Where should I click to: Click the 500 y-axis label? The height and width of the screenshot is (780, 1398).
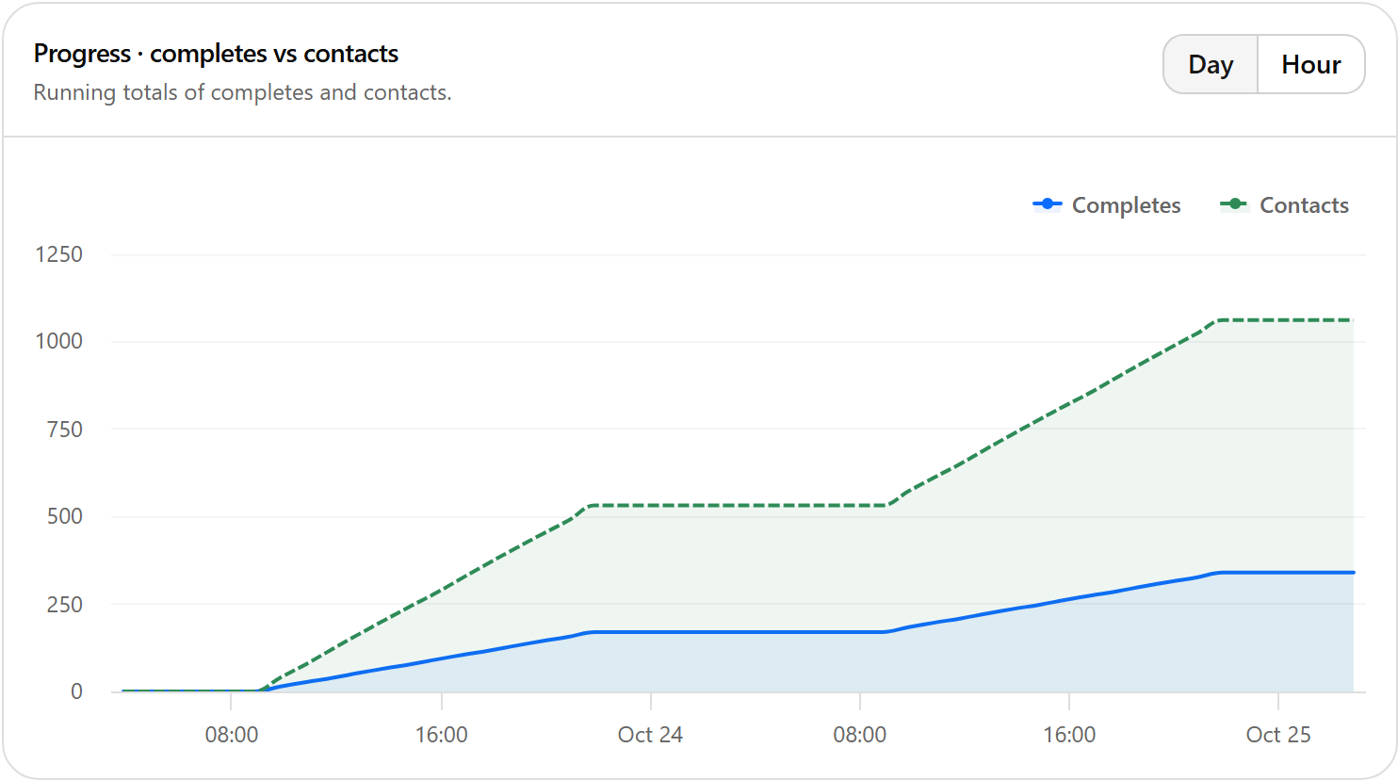(x=64, y=516)
